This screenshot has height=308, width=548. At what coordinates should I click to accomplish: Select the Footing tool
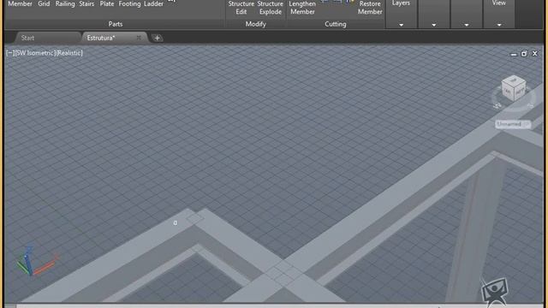pyautogui.click(x=129, y=3)
